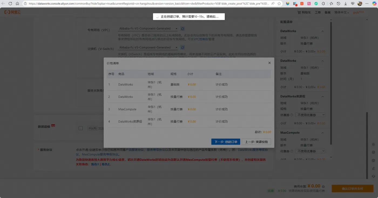Collapse the DataWorks 基础版 section in 配置清单
Image resolution: width=378 pixels, height=198 pixels.
[322, 61]
